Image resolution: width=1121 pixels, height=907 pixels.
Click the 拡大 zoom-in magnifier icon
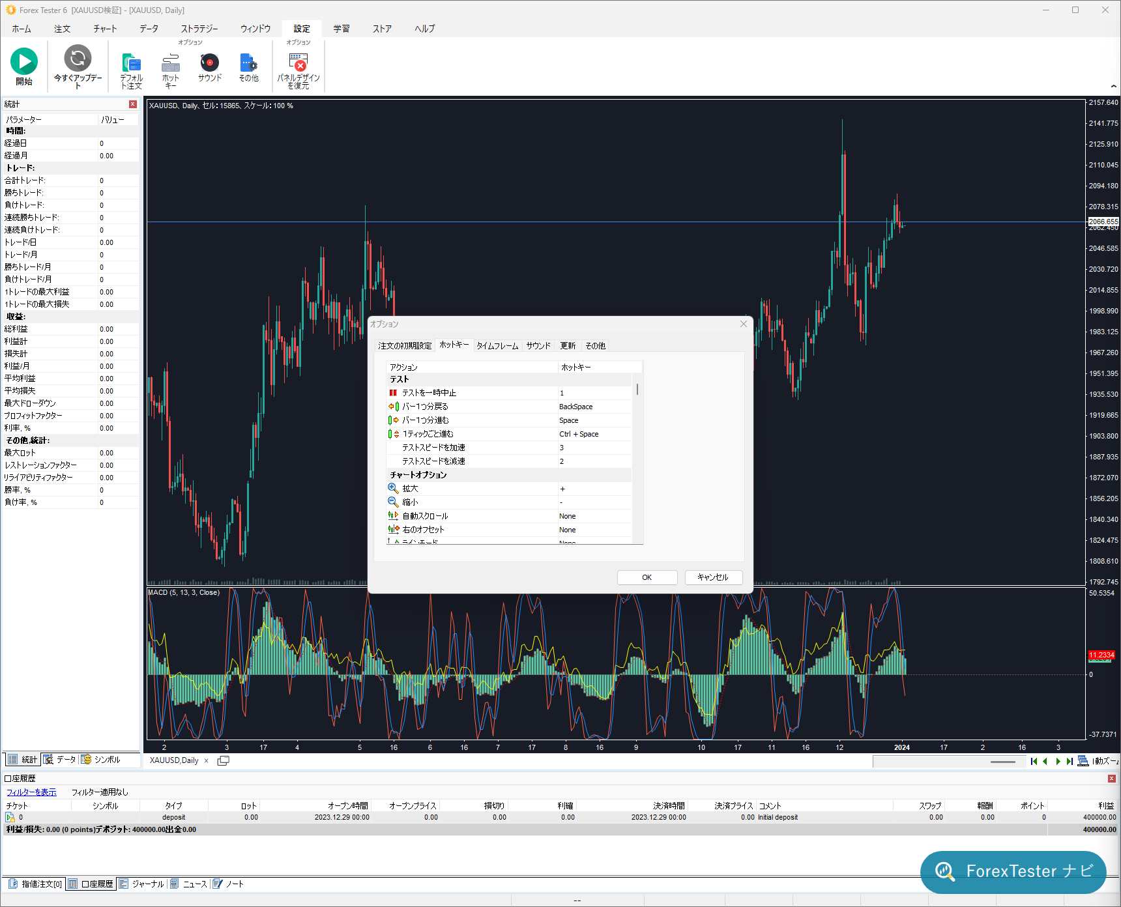coord(393,488)
